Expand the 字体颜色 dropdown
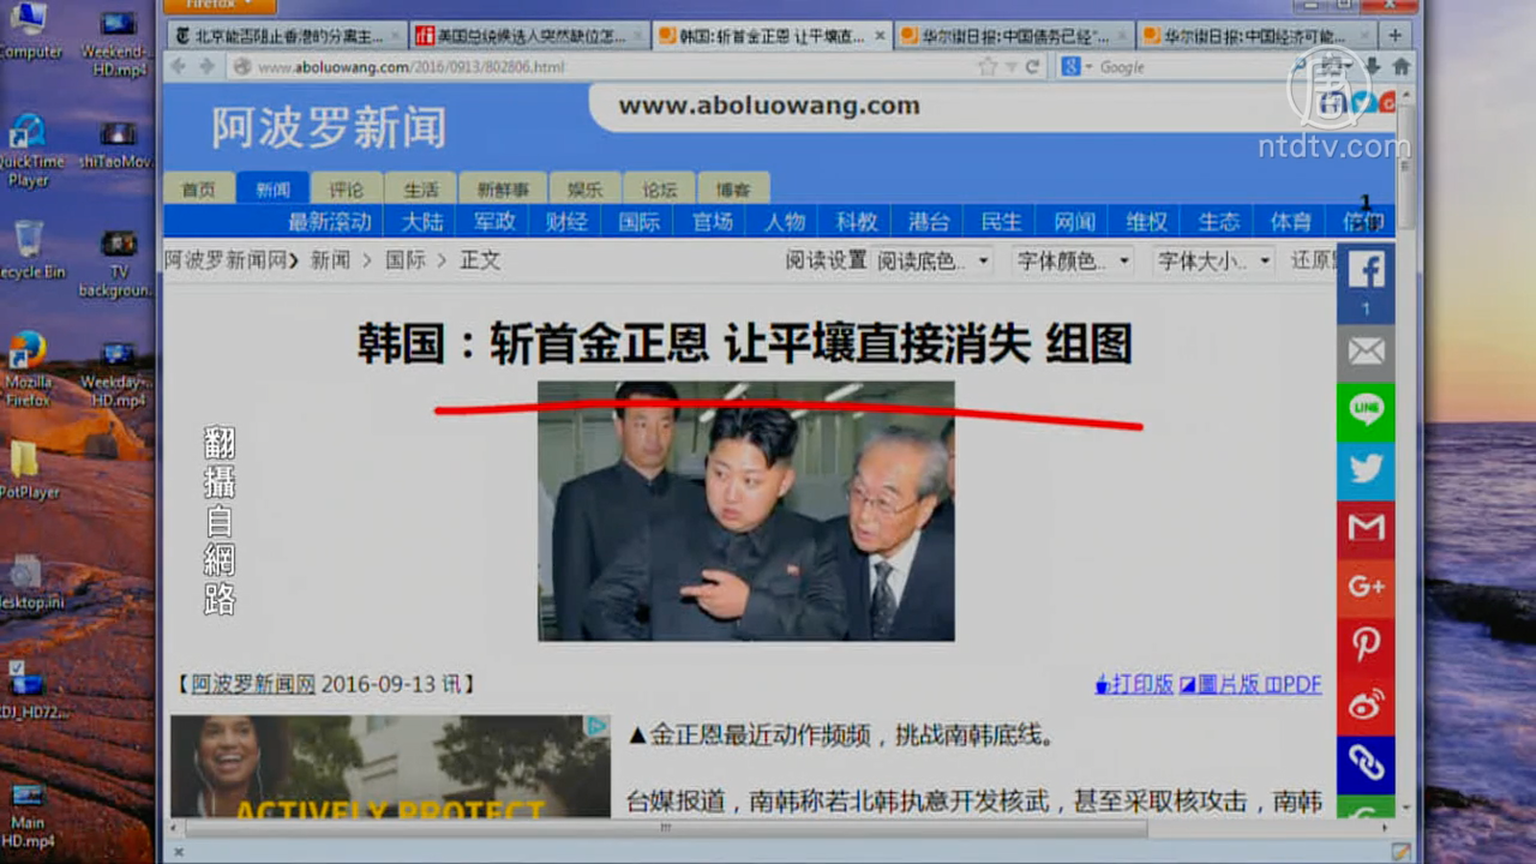 tap(1073, 261)
